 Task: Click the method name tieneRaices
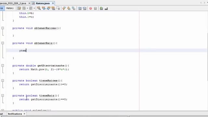pyautogui.click(x=48, y=81)
